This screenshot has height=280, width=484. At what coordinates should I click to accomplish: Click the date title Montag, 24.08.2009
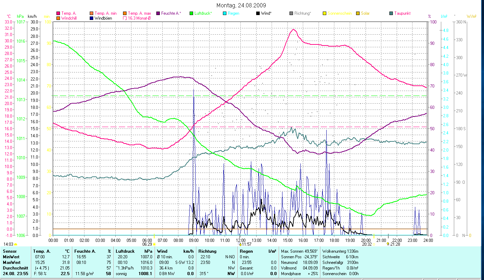[241, 5]
